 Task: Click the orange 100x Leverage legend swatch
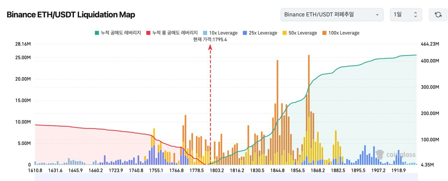coord(324,33)
